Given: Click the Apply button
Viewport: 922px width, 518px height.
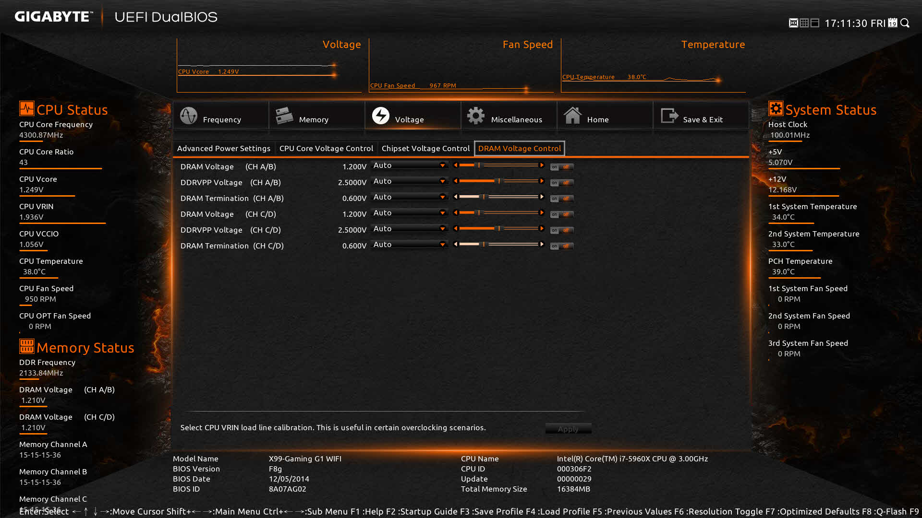Looking at the screenshot, I should [568, 429].
